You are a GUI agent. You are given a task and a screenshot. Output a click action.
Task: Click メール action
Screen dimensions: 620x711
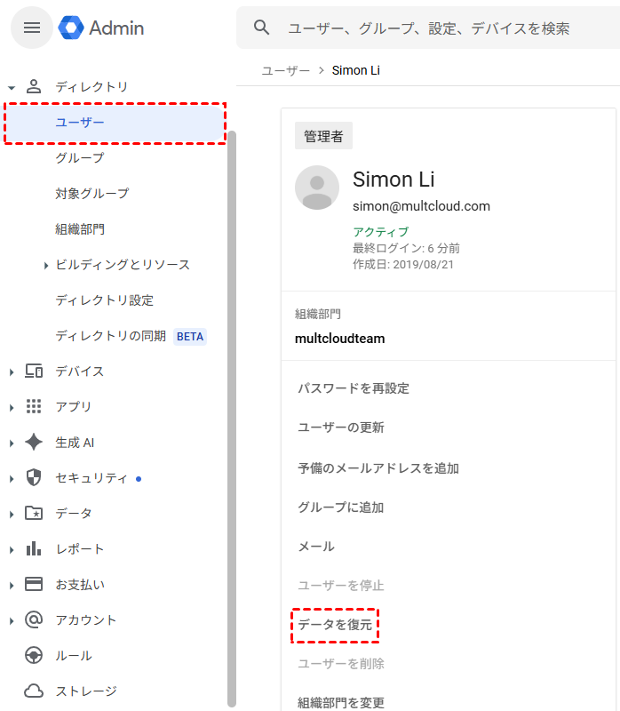[316, 546]
